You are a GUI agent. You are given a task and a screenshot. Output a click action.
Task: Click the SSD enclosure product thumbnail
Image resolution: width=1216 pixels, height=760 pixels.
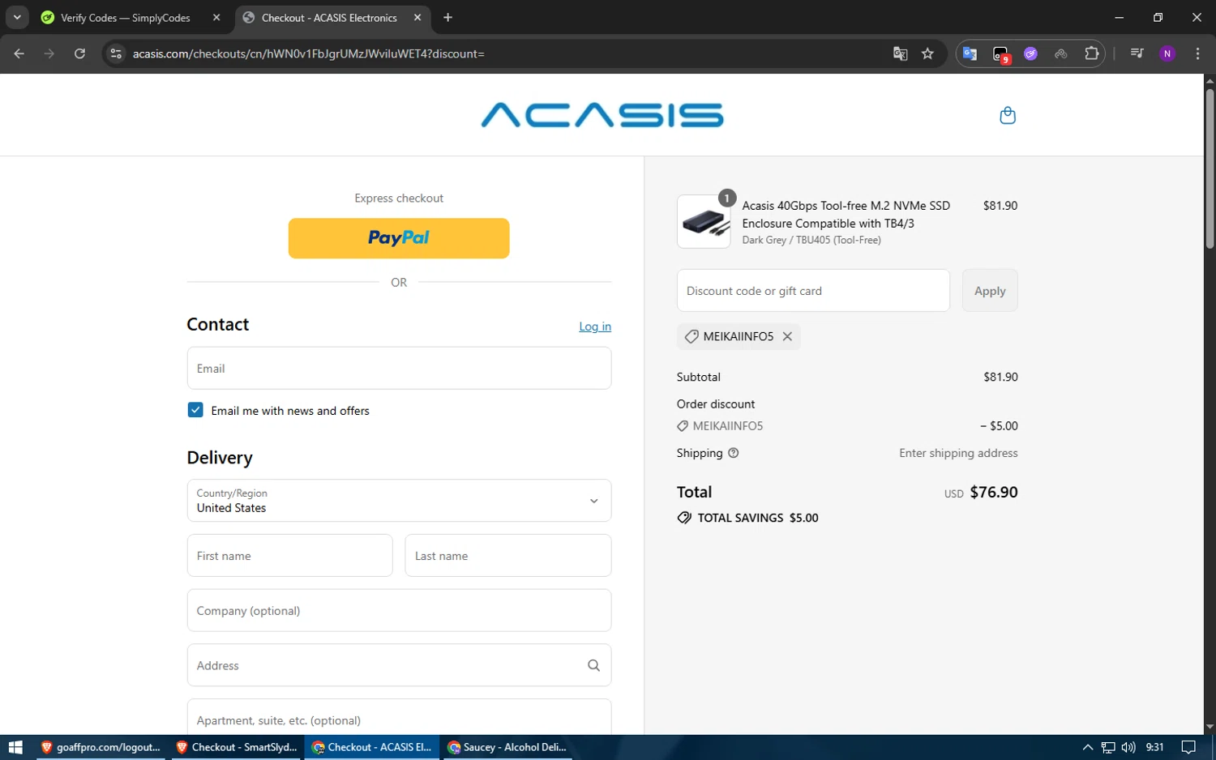(x=704, y=221)
